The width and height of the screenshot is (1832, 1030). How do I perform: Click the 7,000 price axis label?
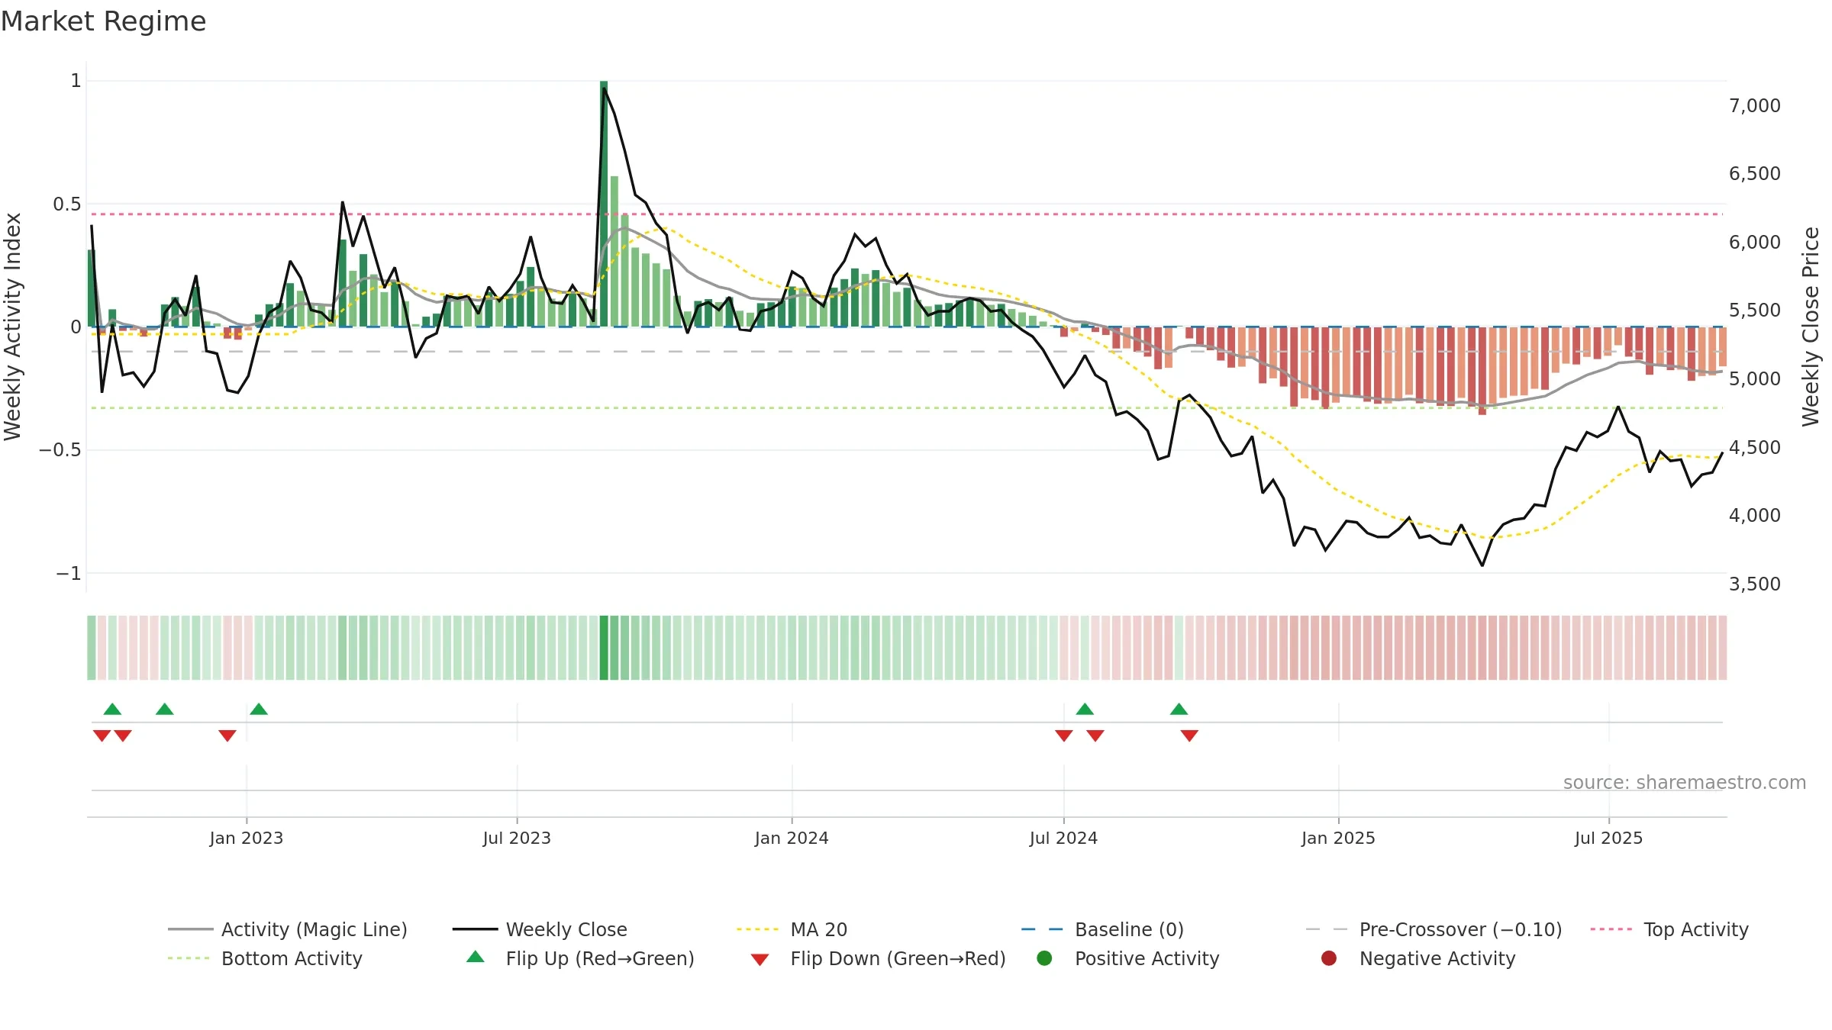pyautogui.click(x=1755, y=105)
